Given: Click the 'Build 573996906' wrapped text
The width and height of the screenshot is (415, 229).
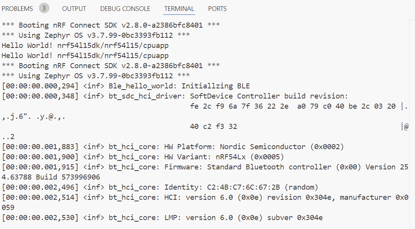Looking at the screenshot, I should tap(68, 177).
